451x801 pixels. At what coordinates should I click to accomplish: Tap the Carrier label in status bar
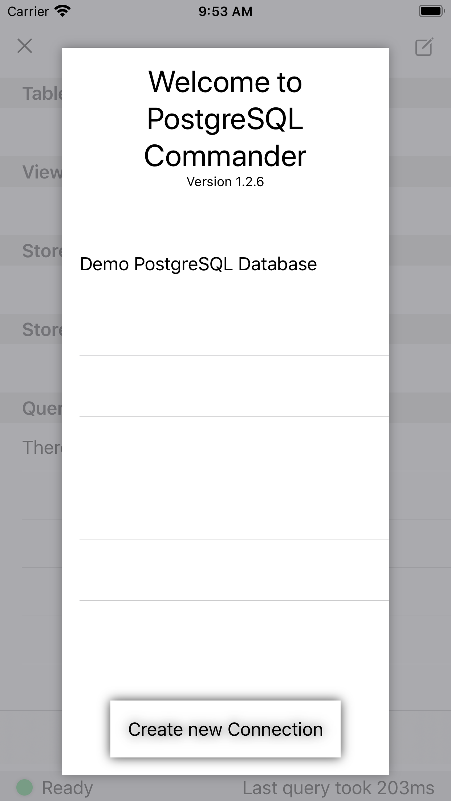tap(27, 11)
